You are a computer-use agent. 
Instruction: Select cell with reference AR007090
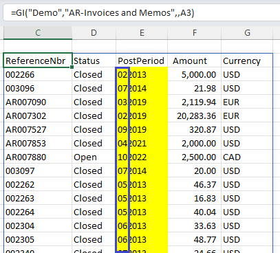click(38, 102)
